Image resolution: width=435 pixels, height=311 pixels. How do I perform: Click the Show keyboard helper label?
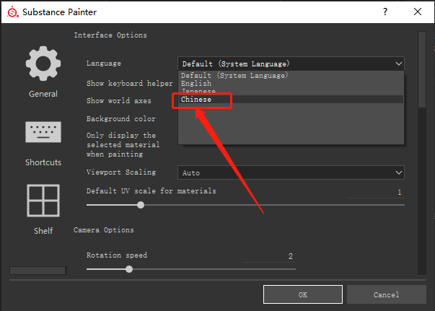[x=130, y=83]
